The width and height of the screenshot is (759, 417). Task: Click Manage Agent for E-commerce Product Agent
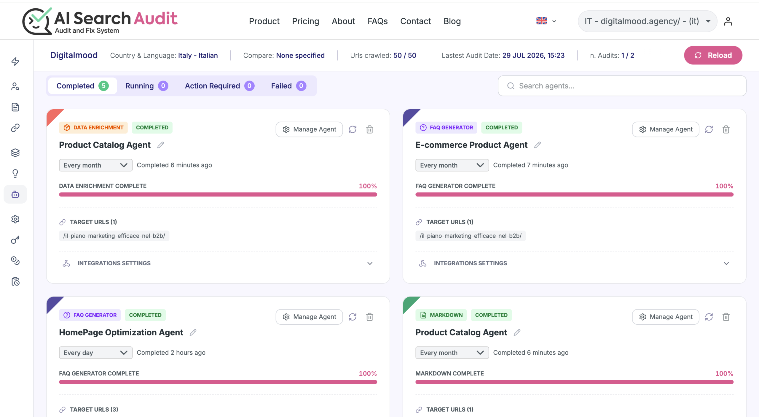[666, 129]
